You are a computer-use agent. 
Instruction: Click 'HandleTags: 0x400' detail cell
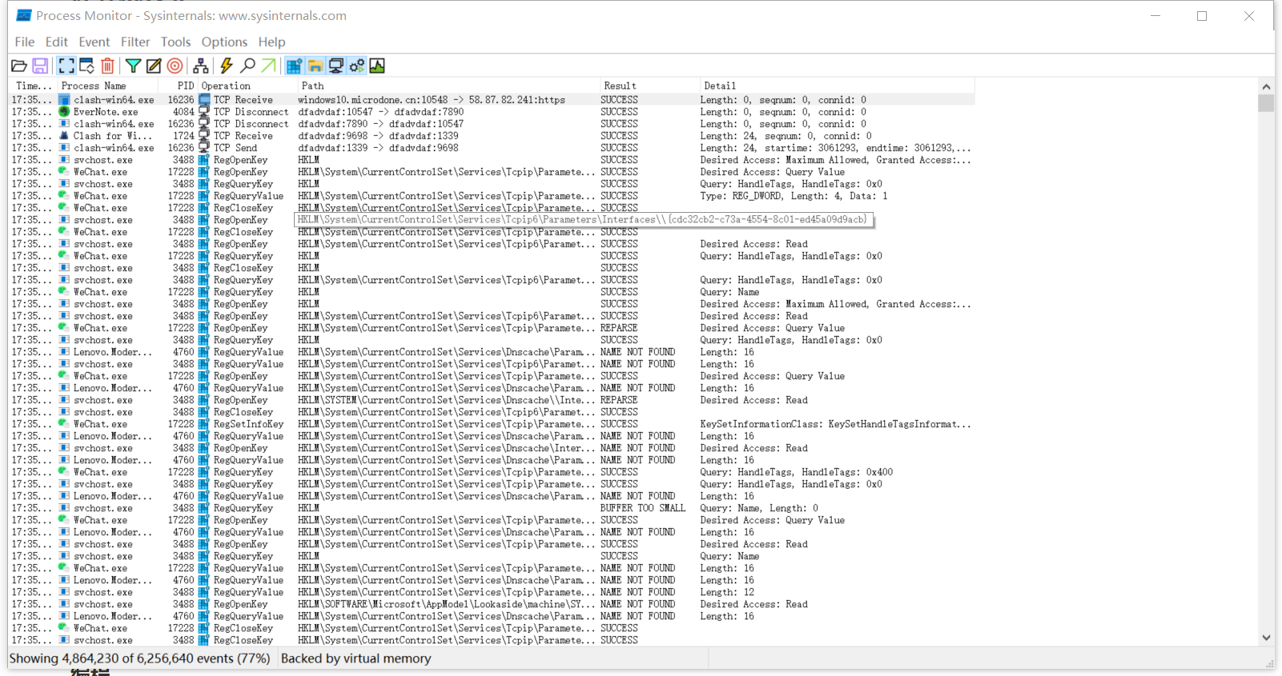pyautogui.click(x=796, y=472)
